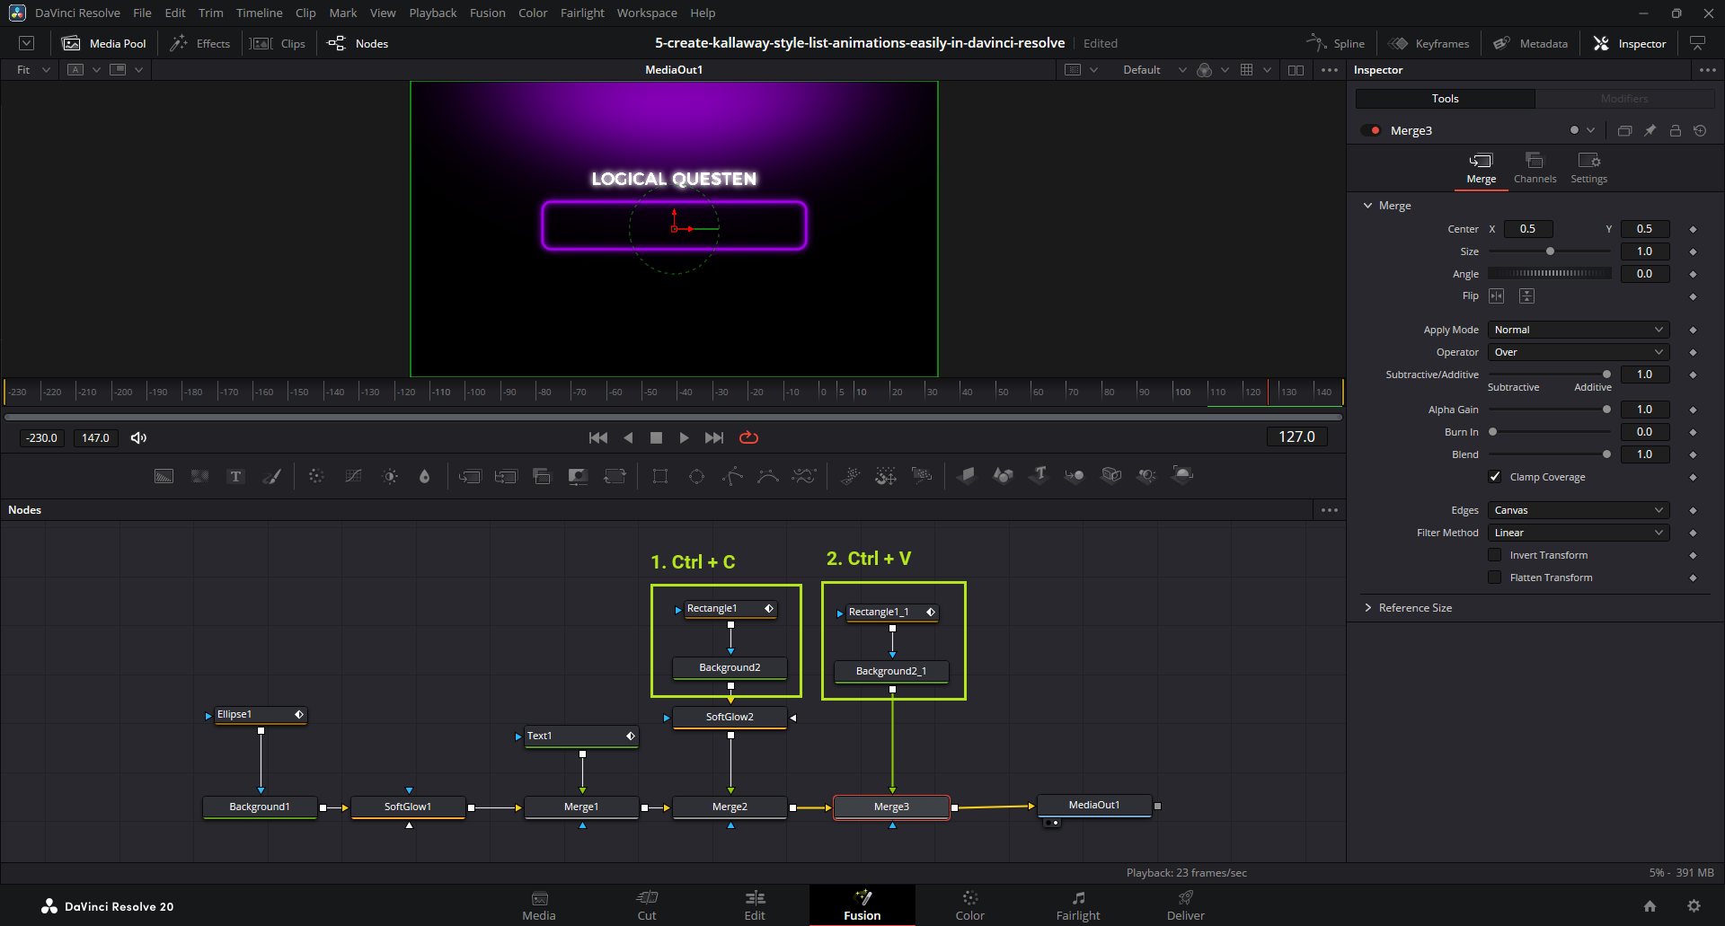Select the Merge2 node in graph
Image resolution: width=1725 pixels, height=926 pixels.
[730, 807]
